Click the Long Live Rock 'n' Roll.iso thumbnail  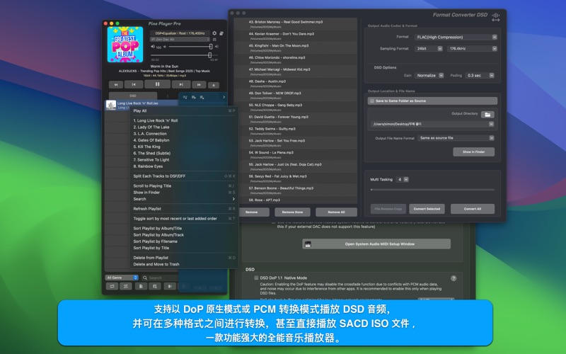111,105
